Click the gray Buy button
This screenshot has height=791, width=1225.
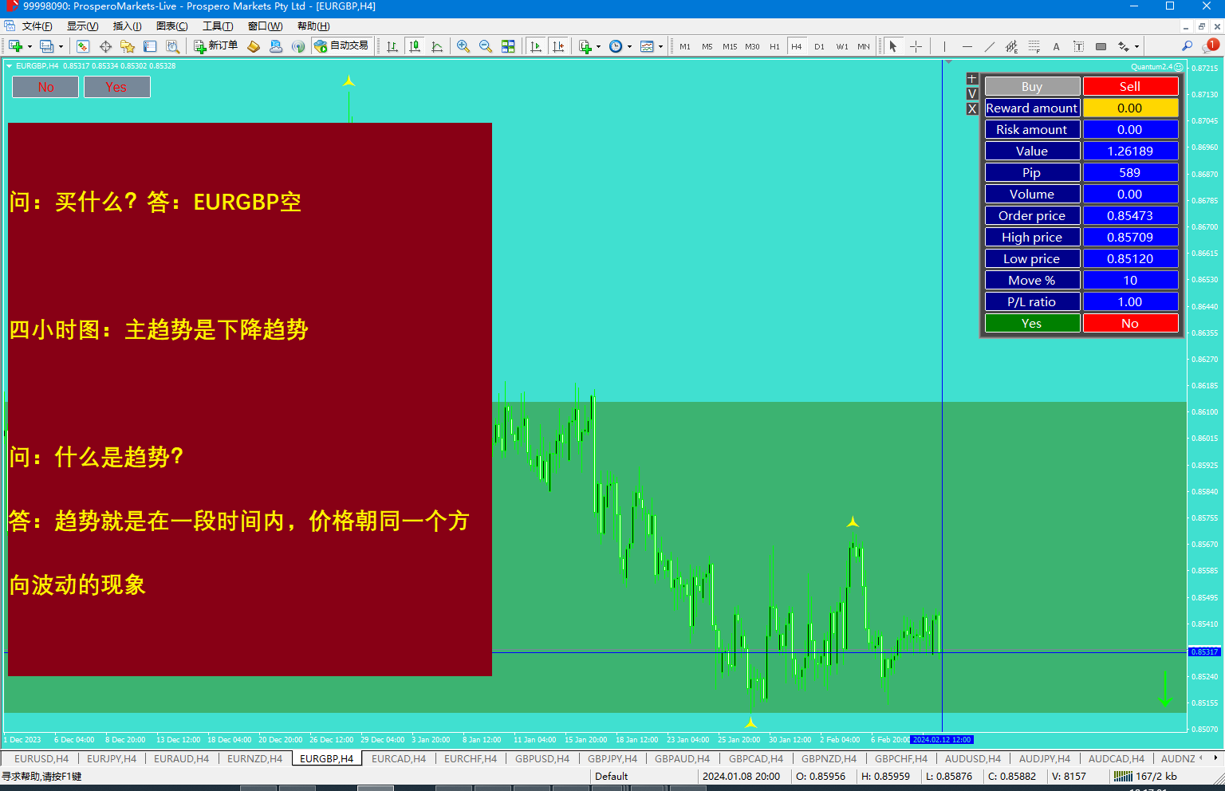pos(1032,87)
